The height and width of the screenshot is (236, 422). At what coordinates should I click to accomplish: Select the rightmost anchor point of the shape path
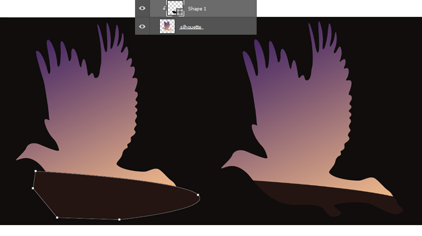click(198, 194)
